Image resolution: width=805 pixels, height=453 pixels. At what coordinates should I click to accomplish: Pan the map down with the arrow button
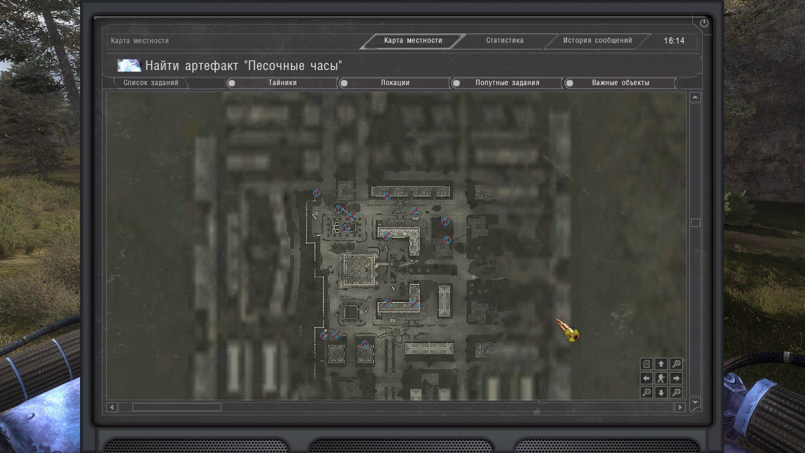coord(661,392)
